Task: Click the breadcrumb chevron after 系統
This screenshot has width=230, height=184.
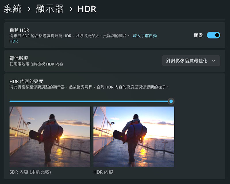Action: pos(29,9)
